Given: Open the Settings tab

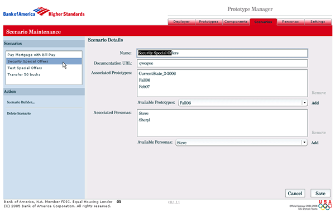Looking at the screenshot, I should tap(318, 22).
